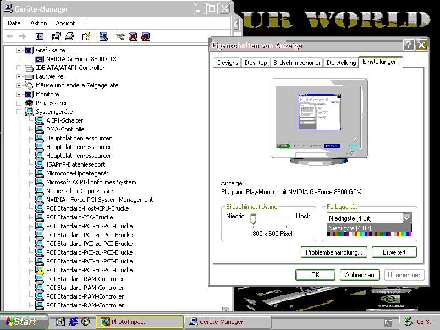Select PCI Standard-ISA-Brücke
440x330 pixels.
[79, 217]
